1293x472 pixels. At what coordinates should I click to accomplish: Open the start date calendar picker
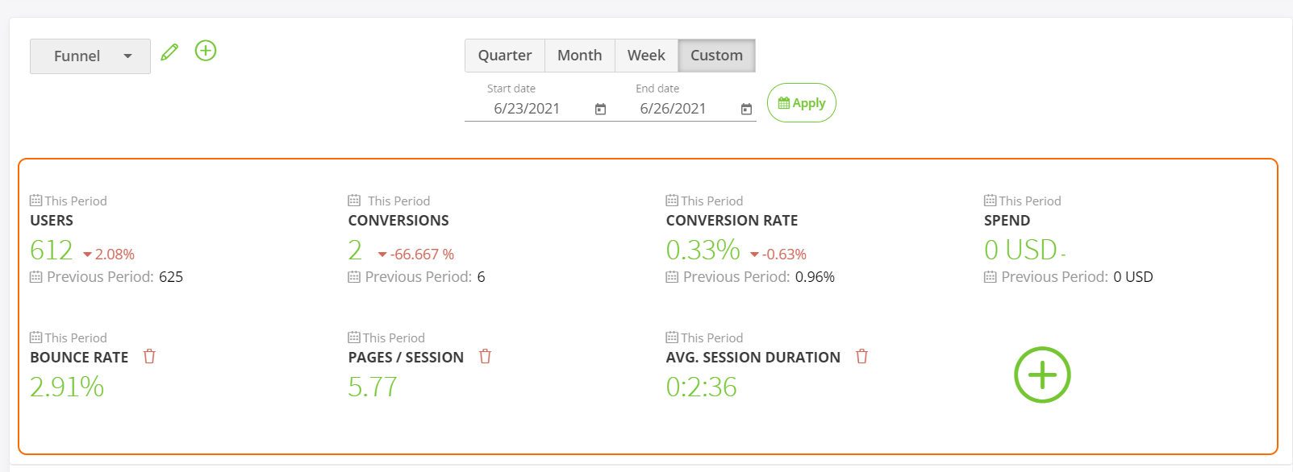click(x=600, y=109)
